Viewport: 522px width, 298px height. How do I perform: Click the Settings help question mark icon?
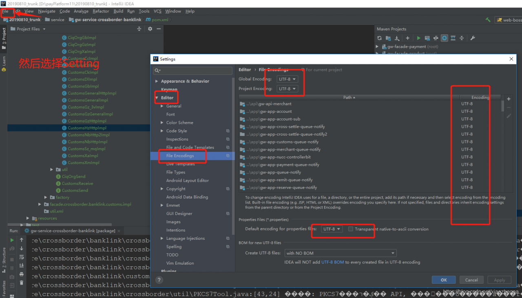pos(159,280)
